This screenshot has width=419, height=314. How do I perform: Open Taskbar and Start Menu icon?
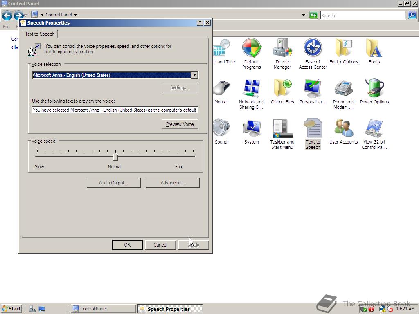(282, 134)
